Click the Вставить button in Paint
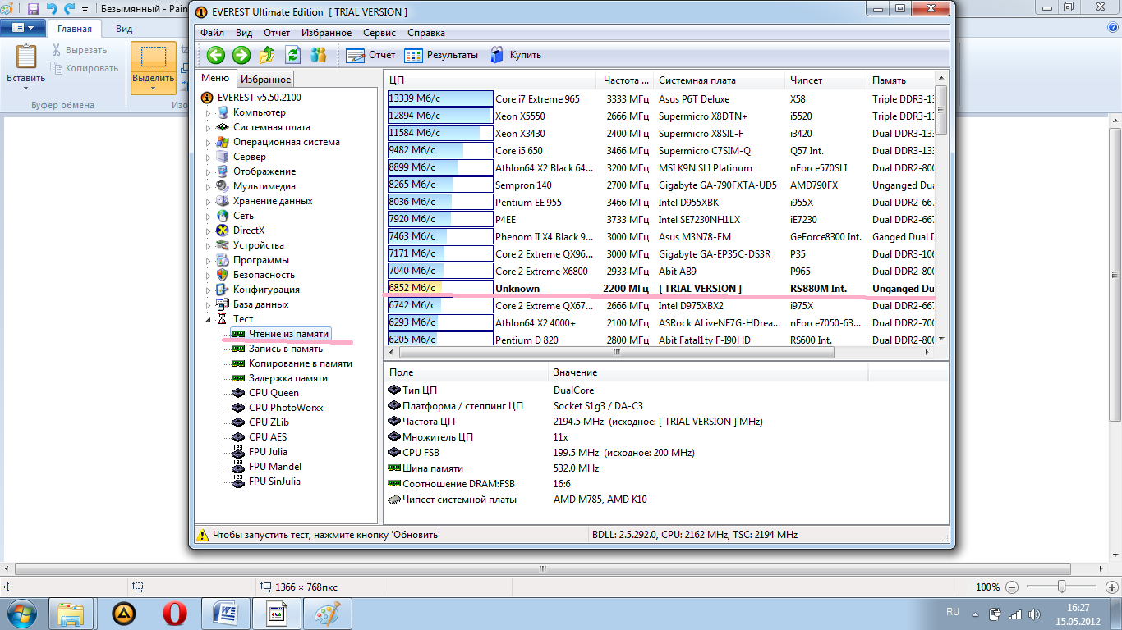This screenshot has height=630, width=1122. pos(26,66)
